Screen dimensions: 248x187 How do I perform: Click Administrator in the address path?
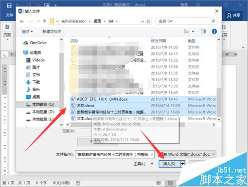click(73, 21)
